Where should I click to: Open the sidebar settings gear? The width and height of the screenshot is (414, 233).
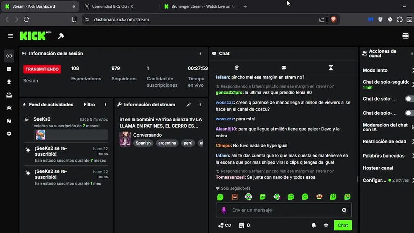point(9,134)
